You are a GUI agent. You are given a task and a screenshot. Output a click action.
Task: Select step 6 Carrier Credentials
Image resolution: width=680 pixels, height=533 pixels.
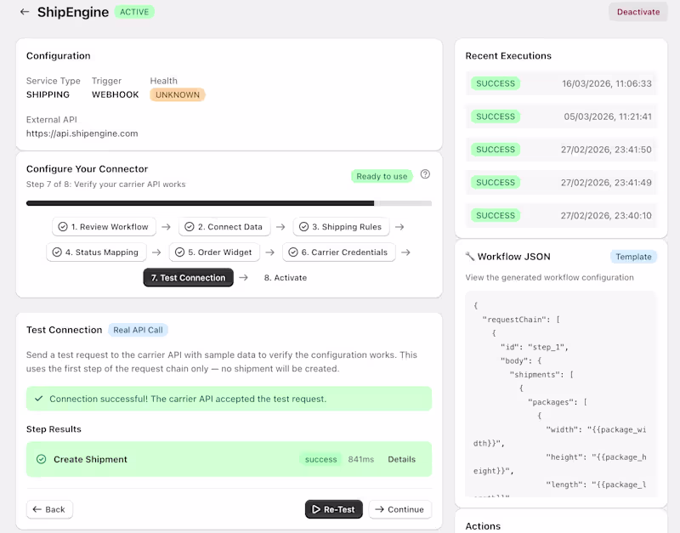pyautogui.click(x=339, y=252)
